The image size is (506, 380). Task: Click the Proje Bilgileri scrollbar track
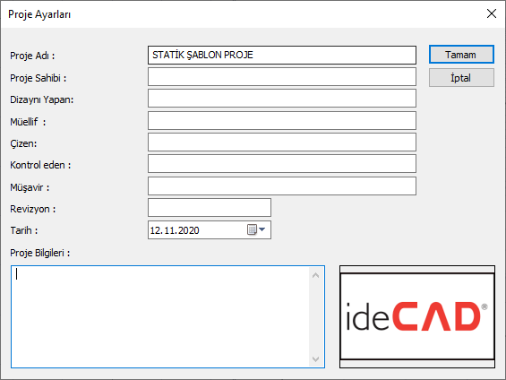[316, 316]
